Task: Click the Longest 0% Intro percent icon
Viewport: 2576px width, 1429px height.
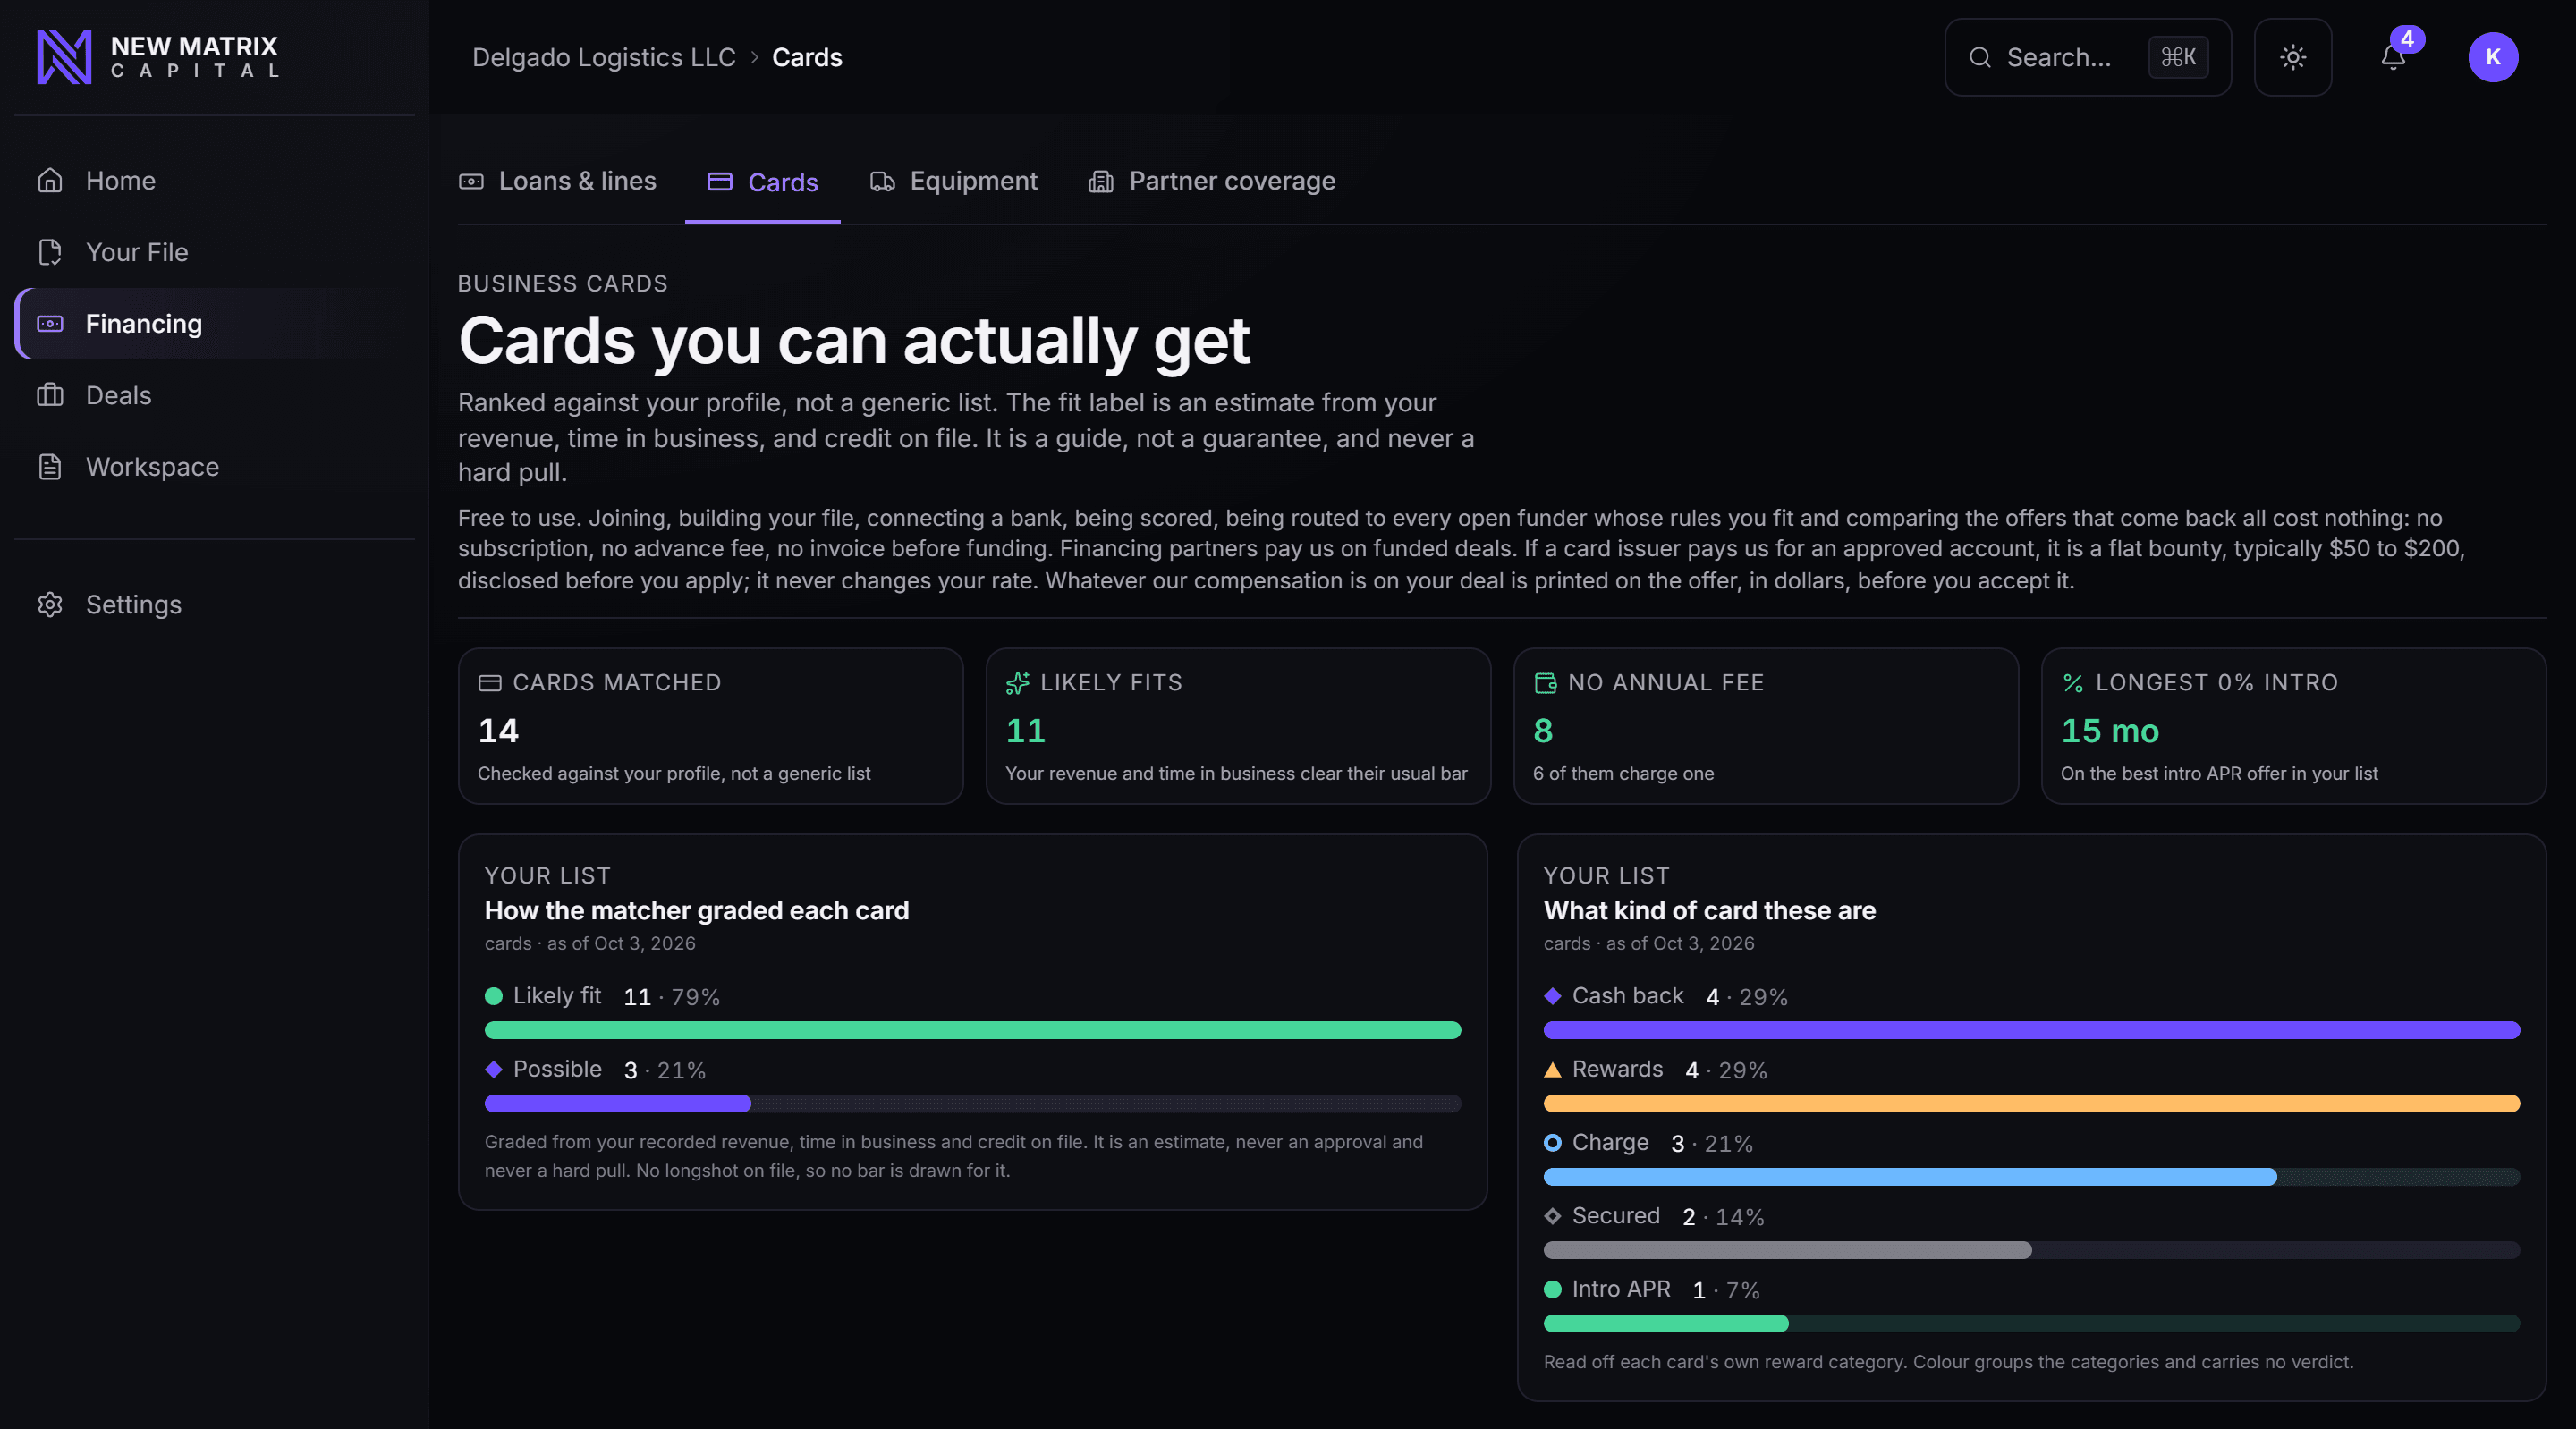Action: (x=2073, y=683)
